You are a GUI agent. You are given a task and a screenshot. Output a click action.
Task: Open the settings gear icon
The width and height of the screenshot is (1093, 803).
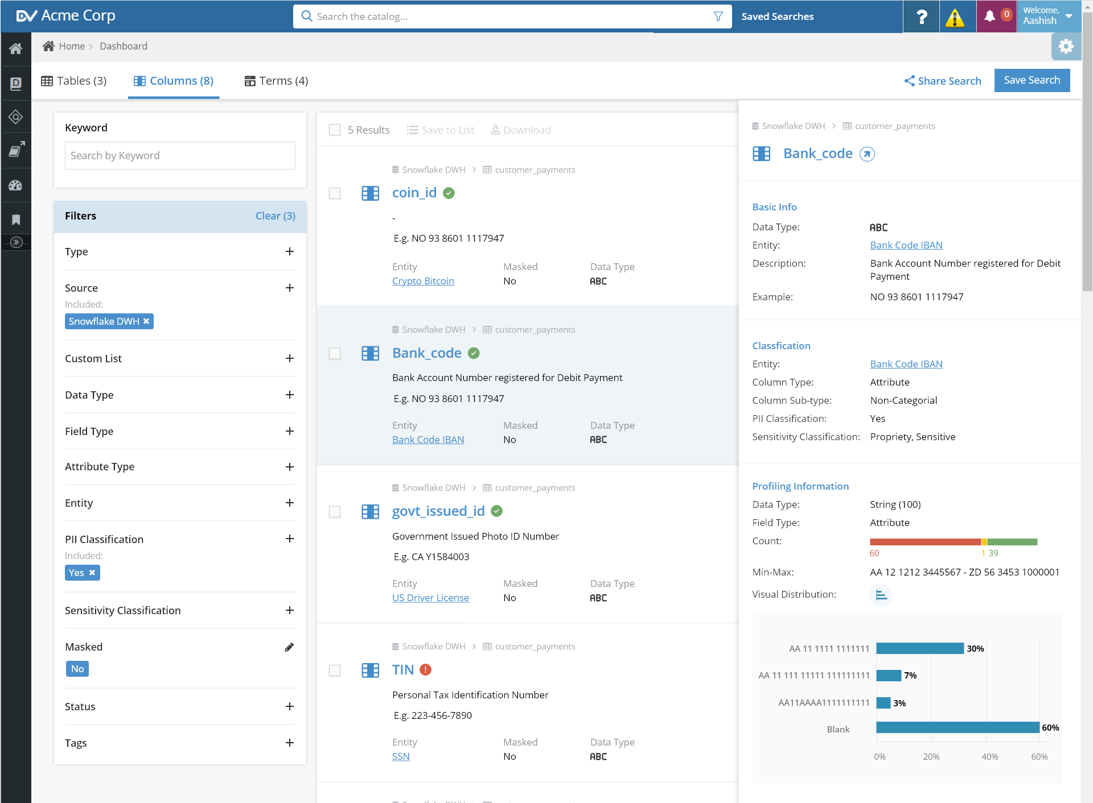[1066, 47]
